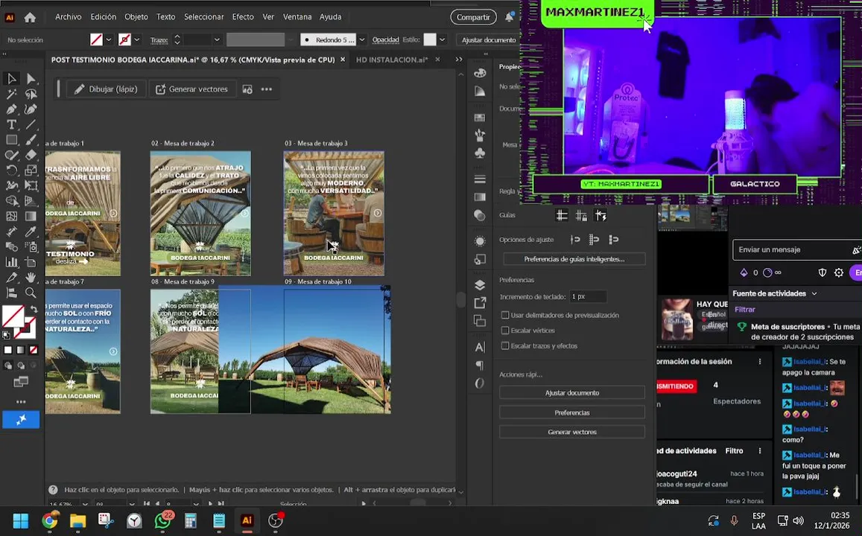
Task: Toggle snap to point option icon
Action: [575, 240]
